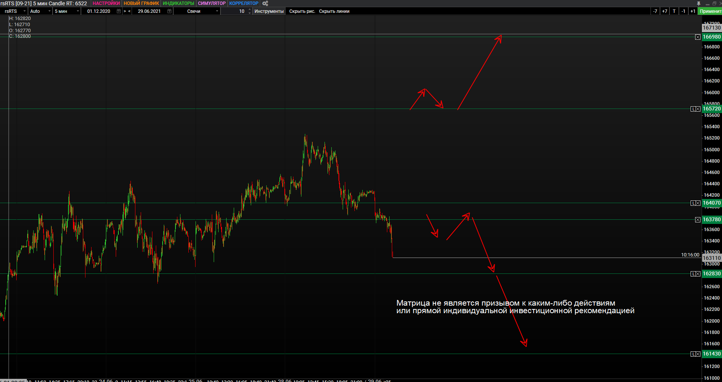Increase the value 10 with the up stepper
722x382 pixels.
pyautogui.click(x=250, y=10)
